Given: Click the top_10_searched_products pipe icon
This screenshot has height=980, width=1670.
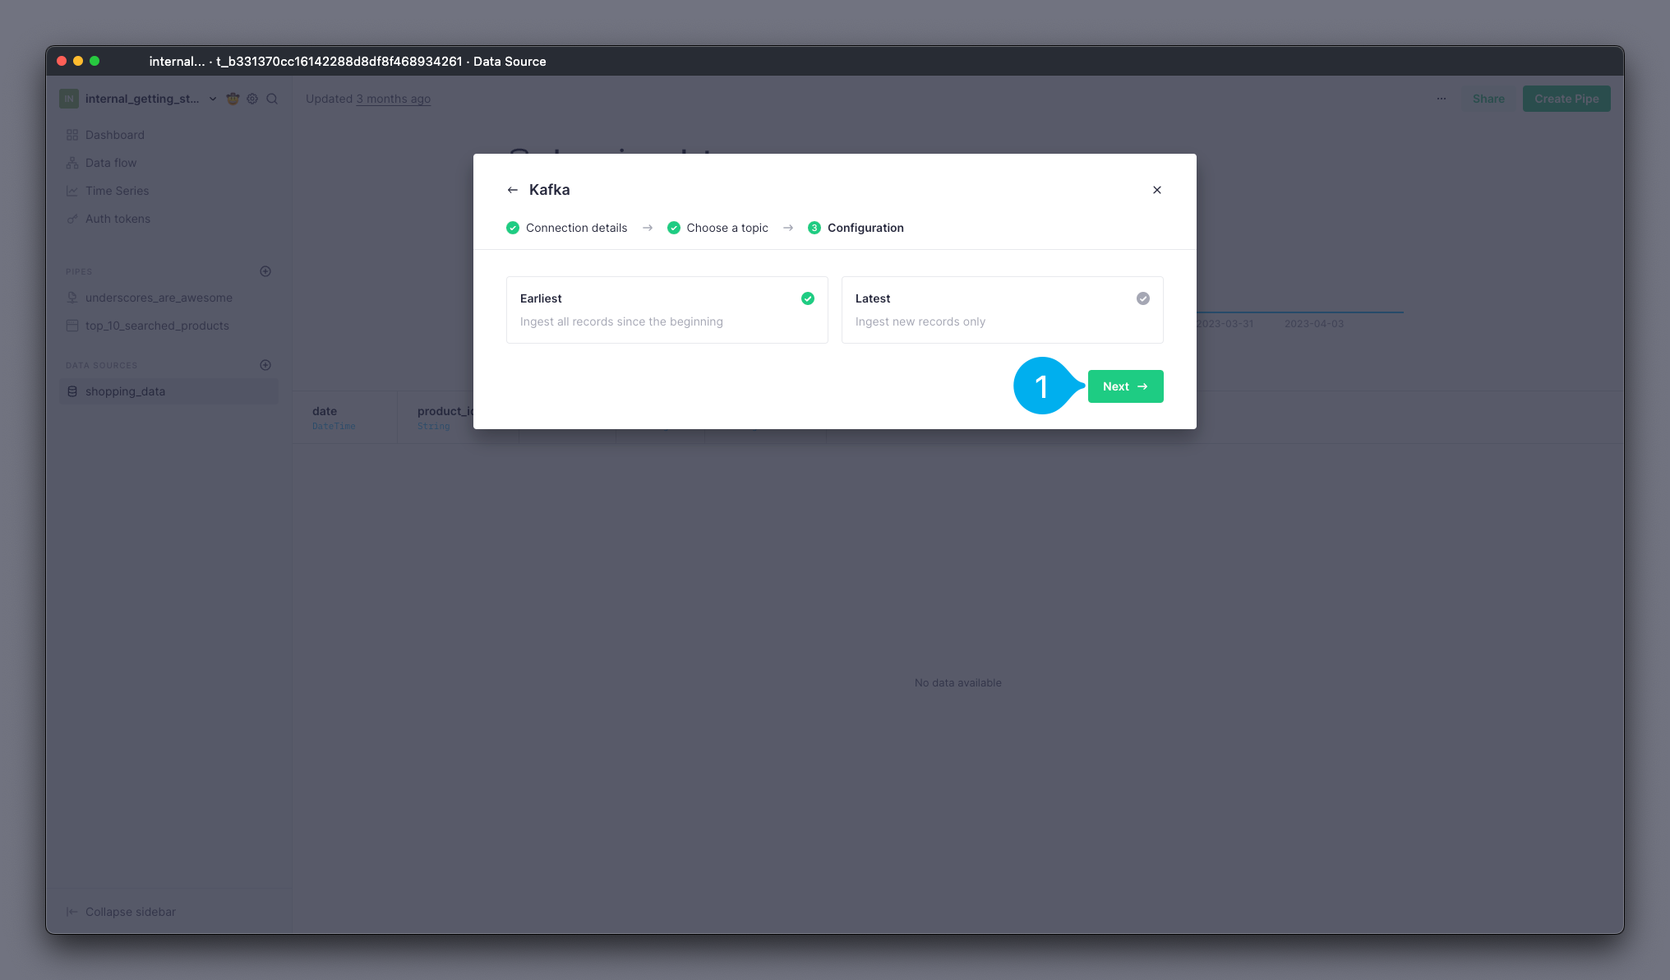Looking at the screenshot, I should click(72, 326).
